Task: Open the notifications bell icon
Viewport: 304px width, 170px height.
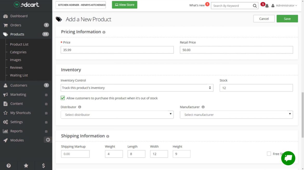Action: [x=267, y=6]
